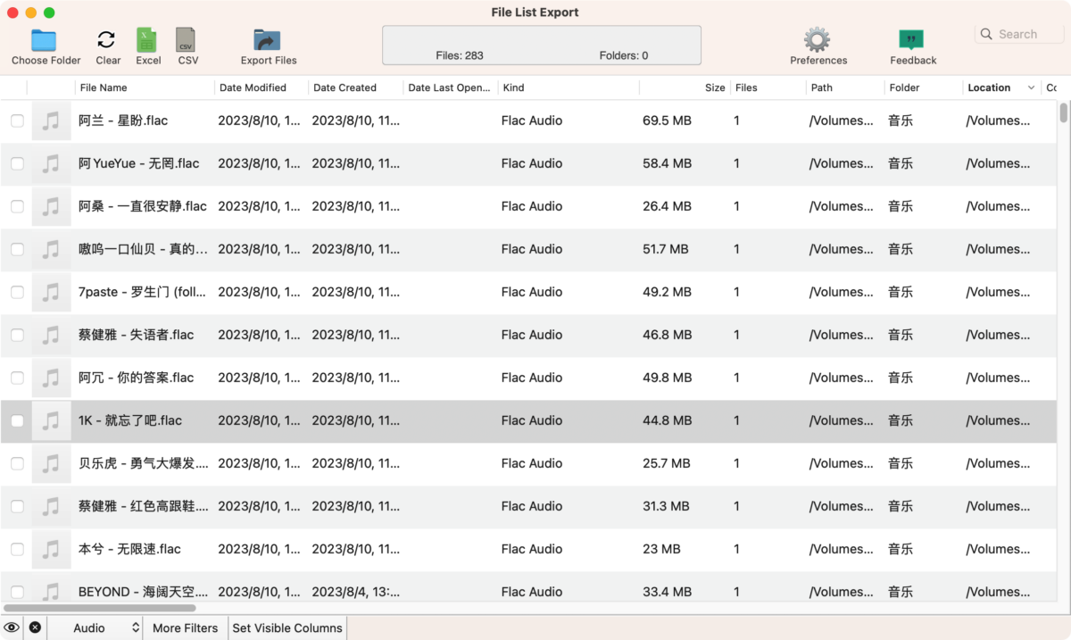Check the box for 1K - 就忘了吧.flac
Screen dimensions: 1071x640
pos(17,420)
